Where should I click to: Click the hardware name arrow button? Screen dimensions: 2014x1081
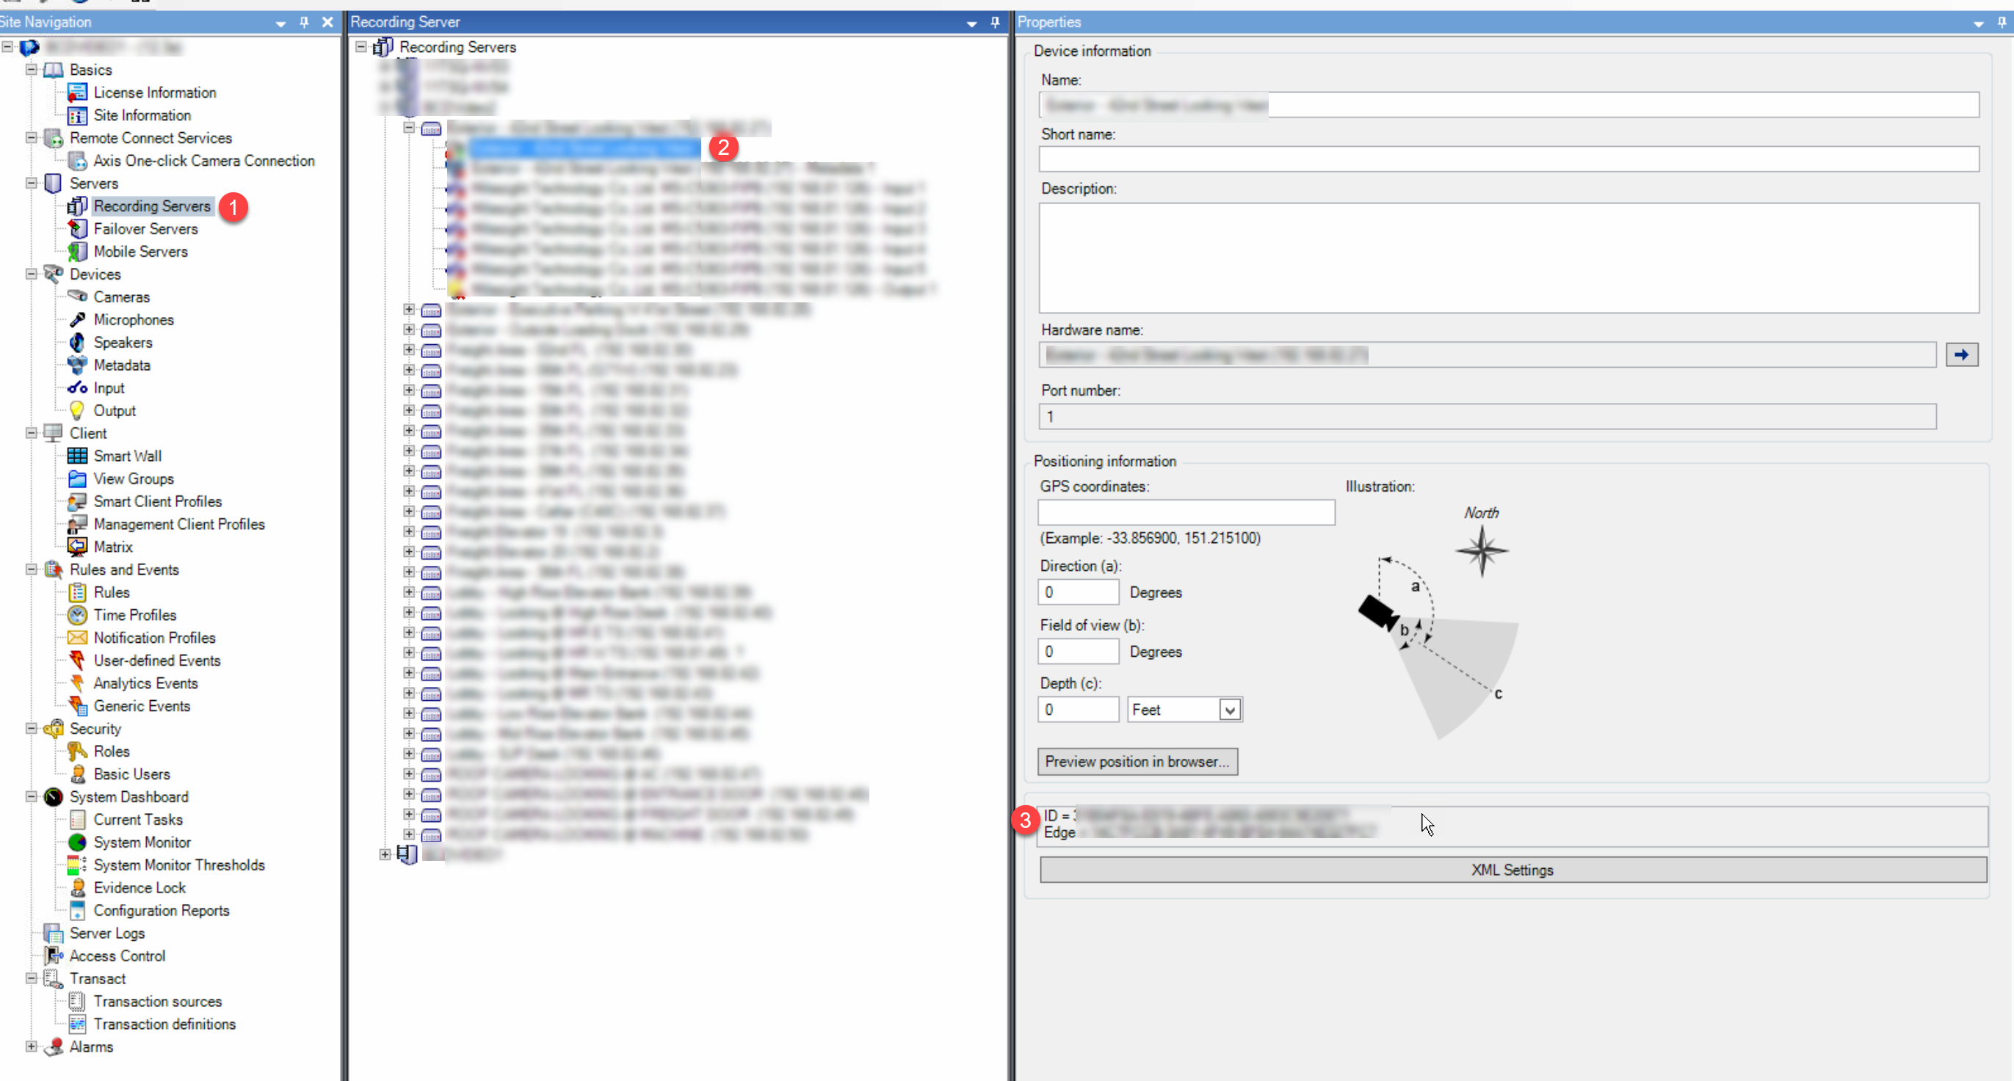(x=1961, y=355)
